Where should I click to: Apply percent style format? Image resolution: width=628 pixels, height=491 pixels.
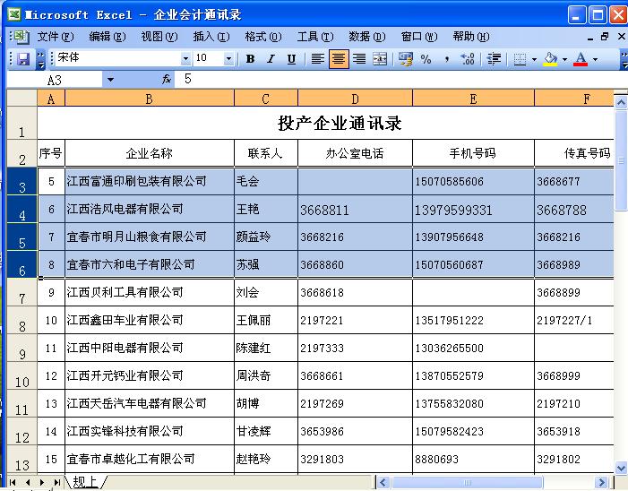pyautogui.click(x=426, y=59)
